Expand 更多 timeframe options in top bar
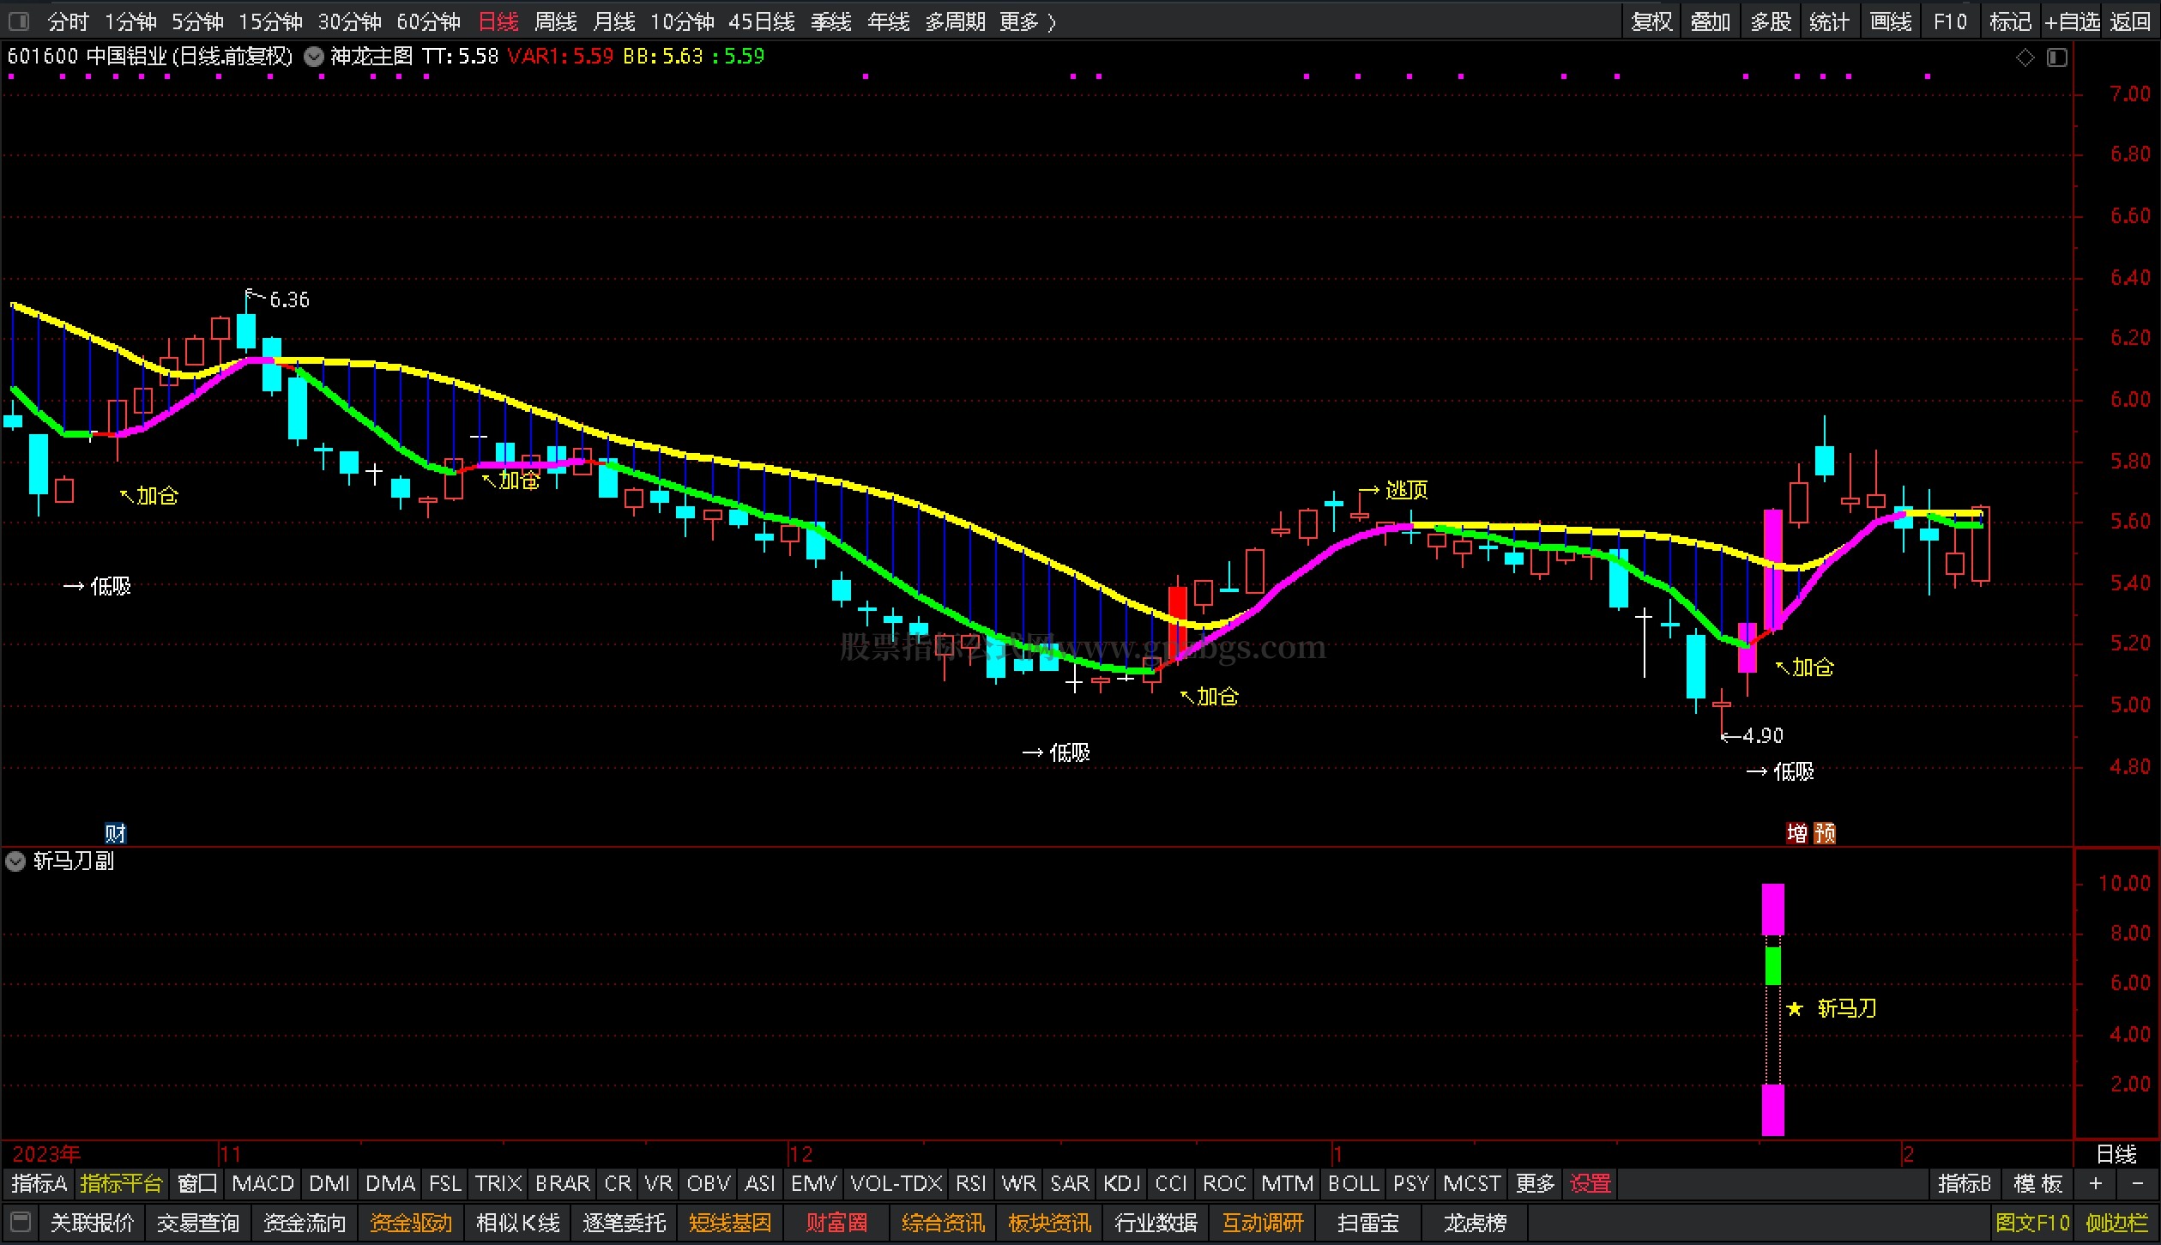This screenshot has height=1245, width=2161. pyautogui.click(x=1028, y=21)
